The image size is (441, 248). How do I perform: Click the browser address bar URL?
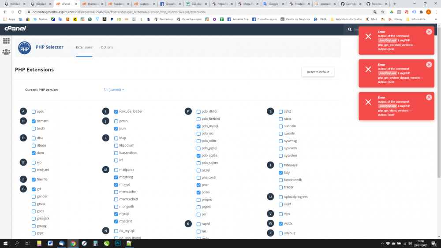(x=119, y=12)
